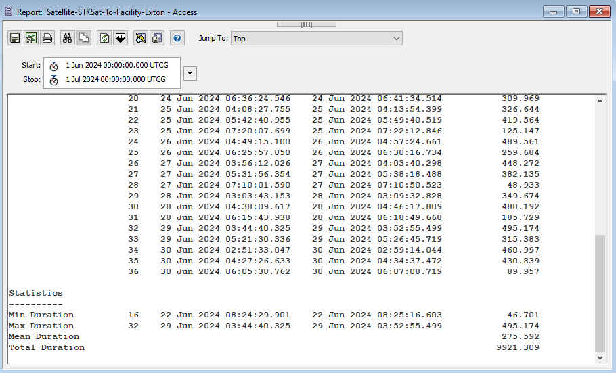The width and height of the screenshot is (616, 373).
Task: Click the Start time stopwatch icon
Action: point(53,66)
